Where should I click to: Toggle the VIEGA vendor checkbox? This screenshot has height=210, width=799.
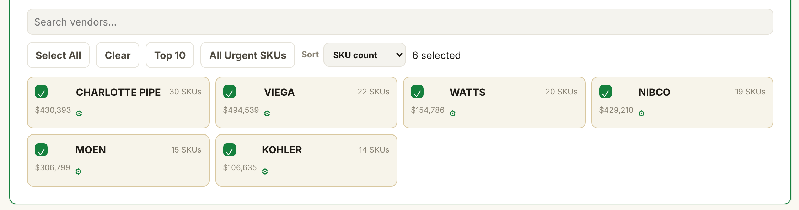click(230, 92)
